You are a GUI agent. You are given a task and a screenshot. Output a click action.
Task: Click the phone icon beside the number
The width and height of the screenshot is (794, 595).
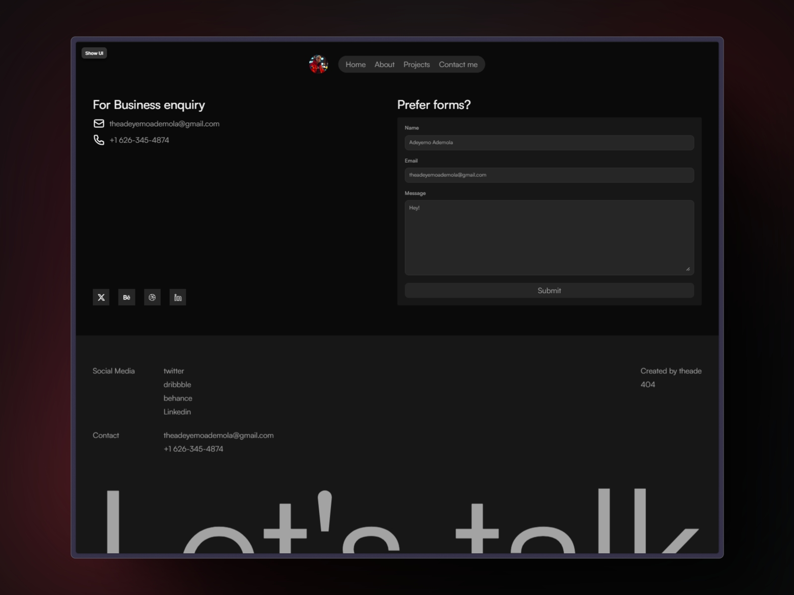point(99,140)
